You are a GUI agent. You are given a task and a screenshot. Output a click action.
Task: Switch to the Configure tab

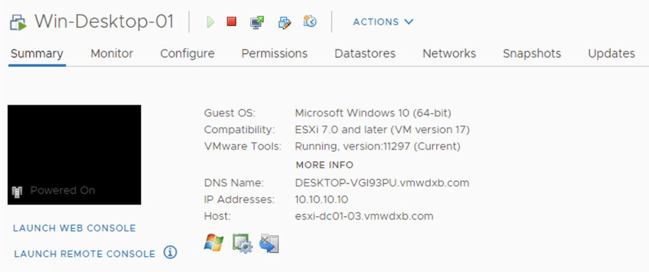pos(187,54)
